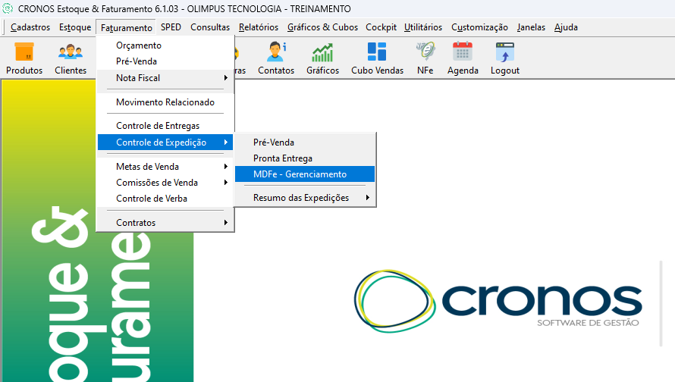Screen dimensions: 675x382
Task: Click the CRONOS app icon in title bar
Action: (x=8, y=8)
